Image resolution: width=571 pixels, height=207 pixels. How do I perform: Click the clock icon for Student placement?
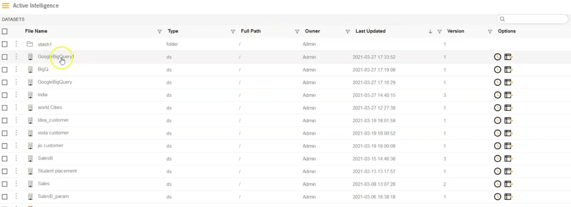pos(497,171)
